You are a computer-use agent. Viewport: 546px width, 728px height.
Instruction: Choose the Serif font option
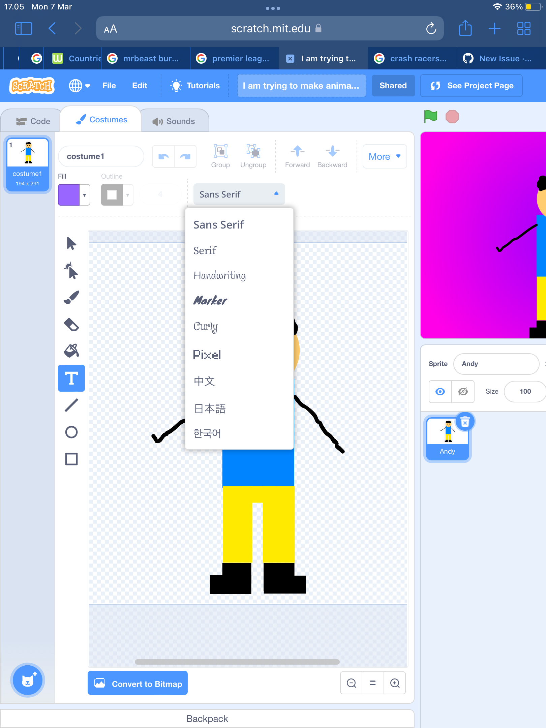pos(205,250)
